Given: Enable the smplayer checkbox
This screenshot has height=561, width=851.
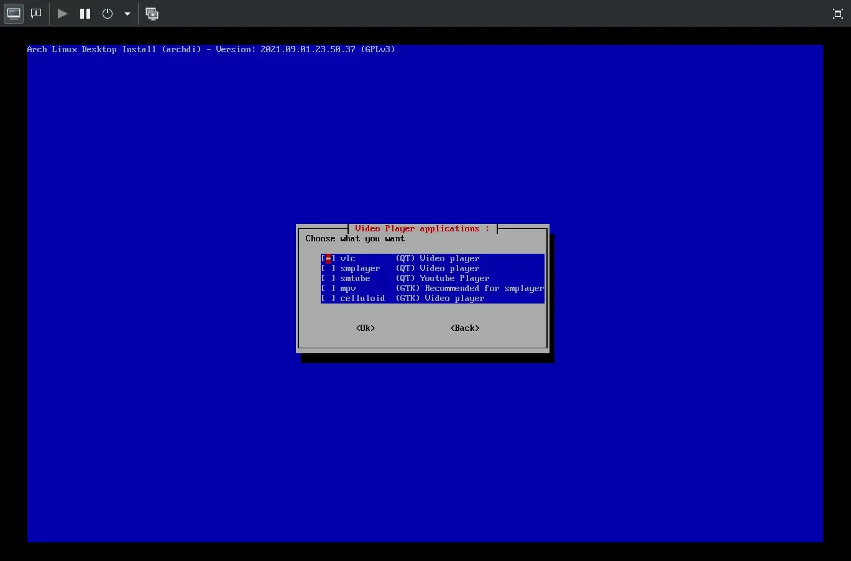Looking at the screenshot, I should click(328, 269).
